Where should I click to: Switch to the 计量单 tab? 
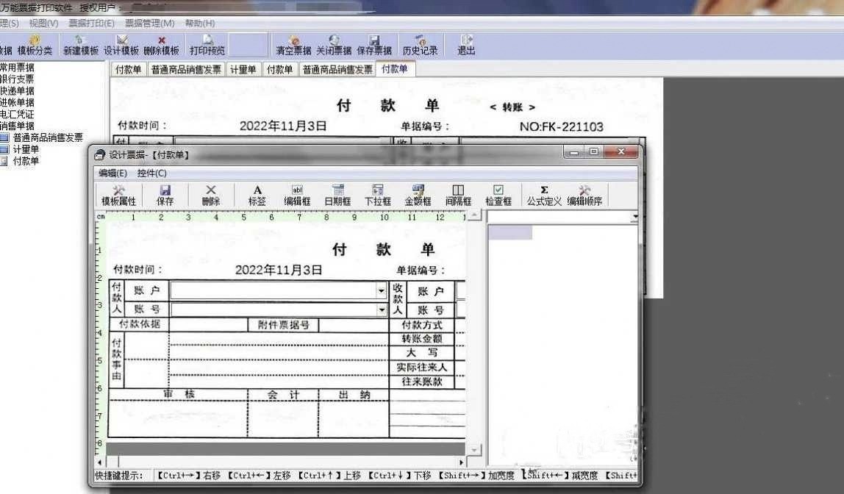(243, 69)
